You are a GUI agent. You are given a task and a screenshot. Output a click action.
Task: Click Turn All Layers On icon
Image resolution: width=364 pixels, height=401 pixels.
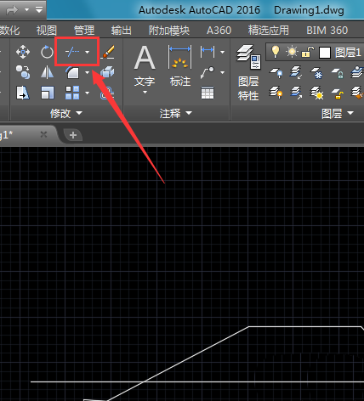coord(276,93)
